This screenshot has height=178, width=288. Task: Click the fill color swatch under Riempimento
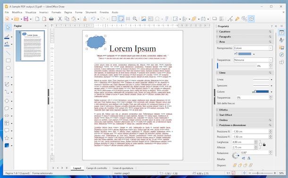coord(245,54)
